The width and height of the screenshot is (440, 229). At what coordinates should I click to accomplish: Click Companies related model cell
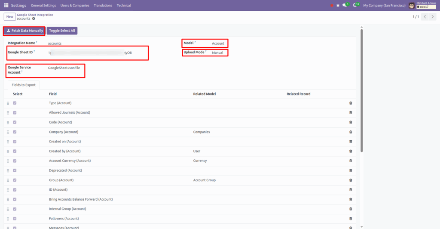(x=202, y=132)
